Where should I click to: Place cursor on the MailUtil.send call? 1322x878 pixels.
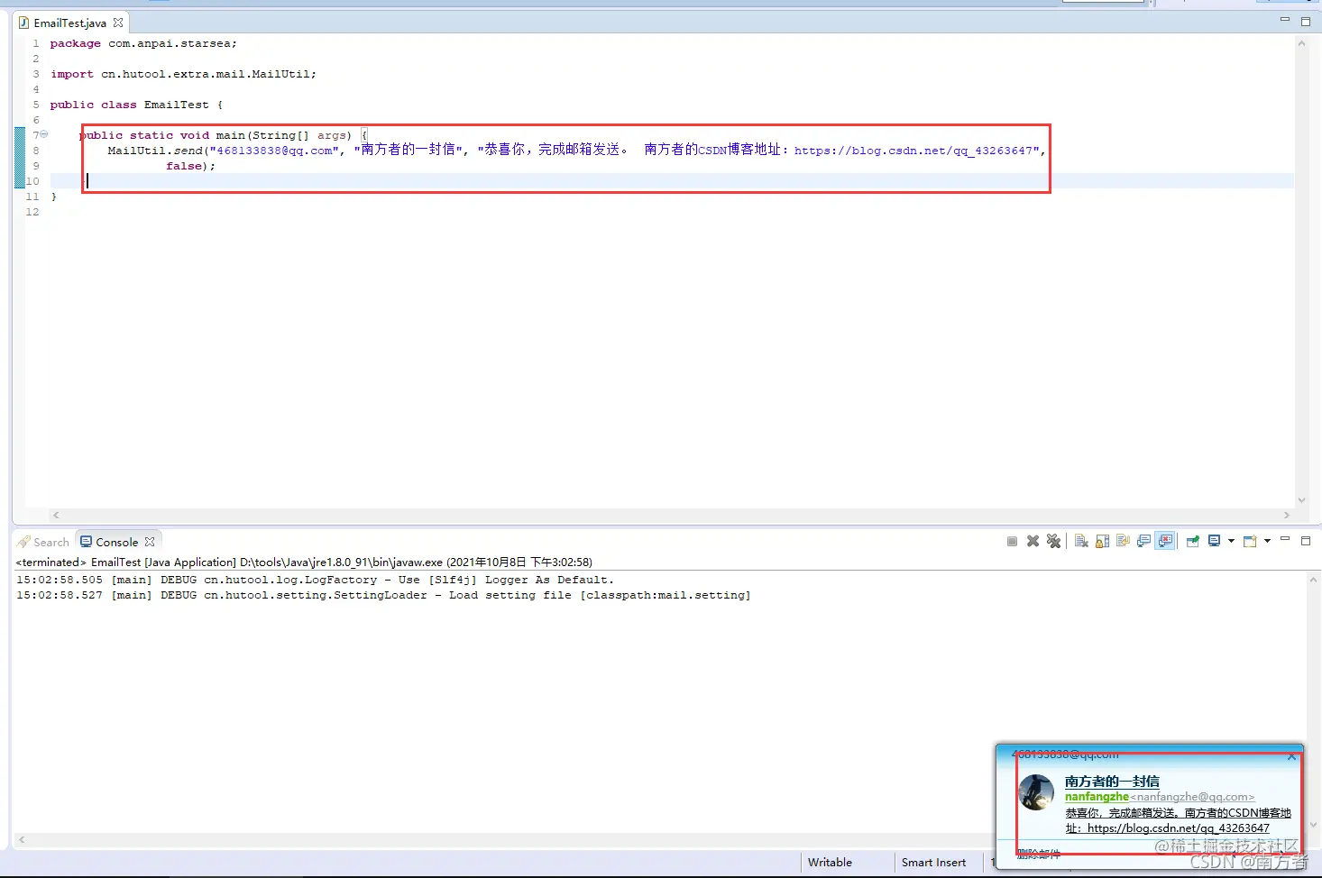(x=155, y=151)
